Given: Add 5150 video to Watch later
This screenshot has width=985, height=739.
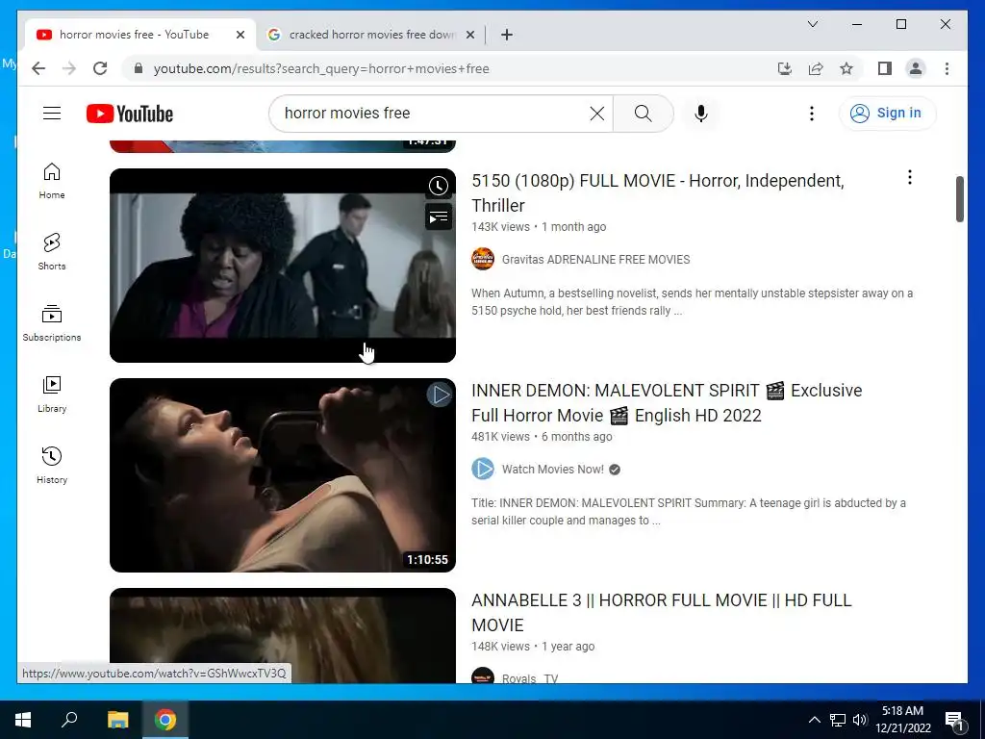Looking at the screenshot, I should tap(439, 186).
